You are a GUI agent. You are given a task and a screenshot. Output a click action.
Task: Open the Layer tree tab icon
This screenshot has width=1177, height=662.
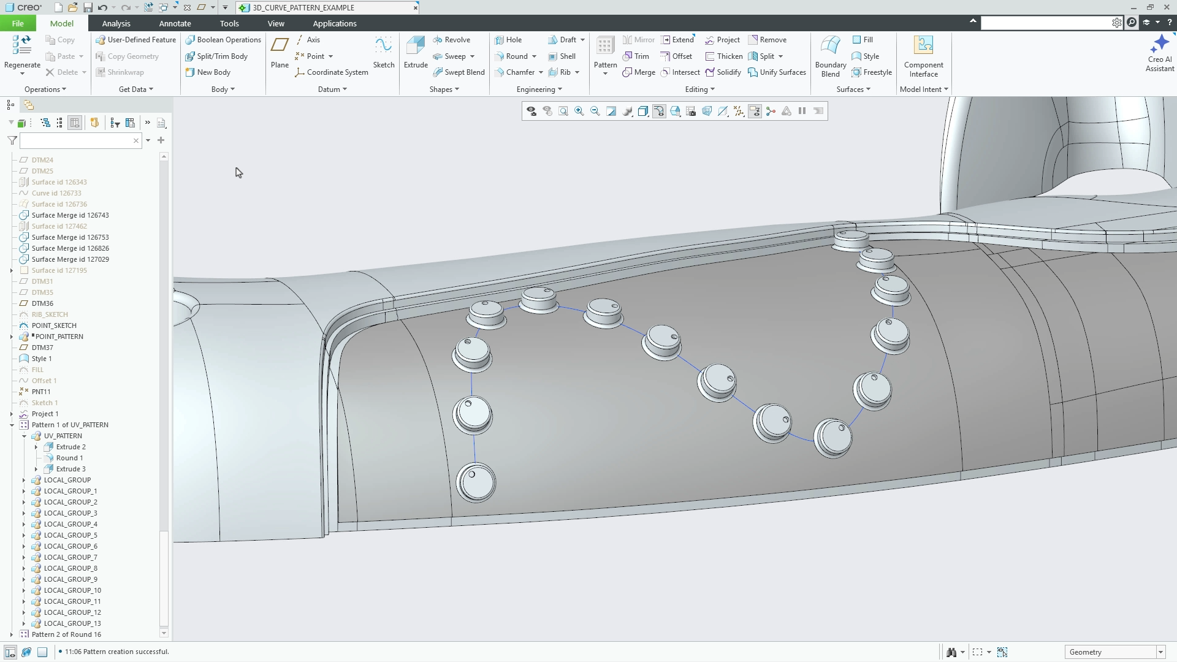(x=29, y=105)
